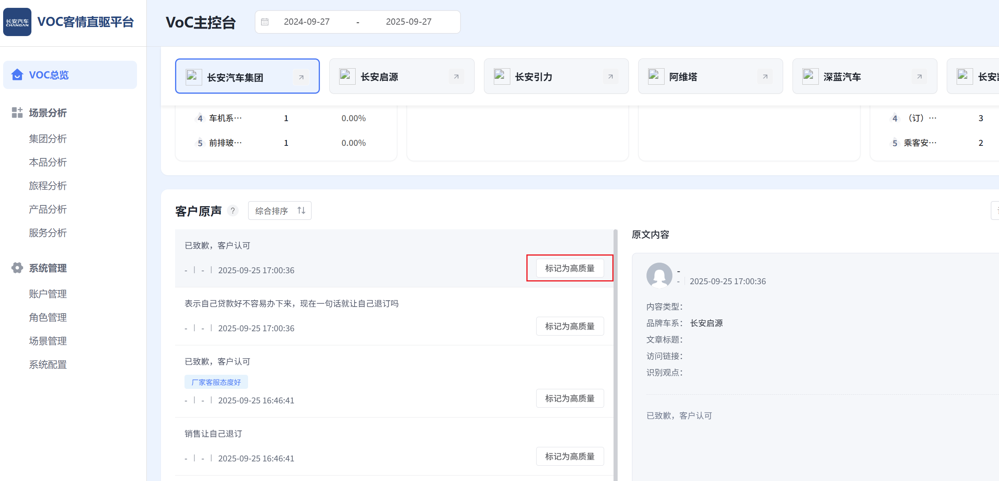
Task: Open 旅程分析 in the sidebar
Action: pyautogui.click(x=48, y=186)
